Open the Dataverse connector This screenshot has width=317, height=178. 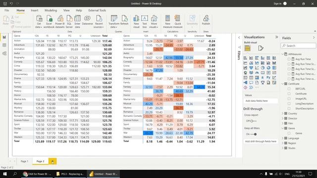tap(87, 20)
